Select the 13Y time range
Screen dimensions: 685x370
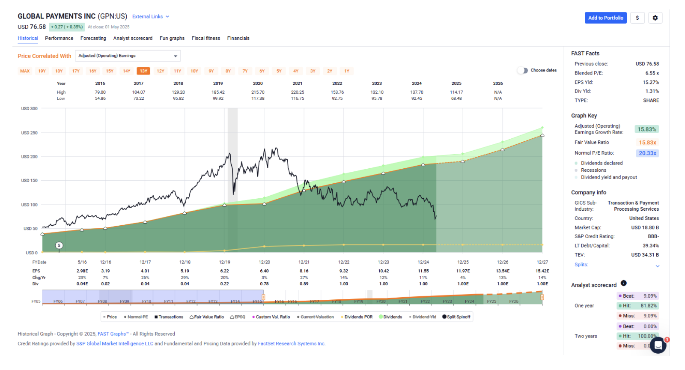coord(143,71)
